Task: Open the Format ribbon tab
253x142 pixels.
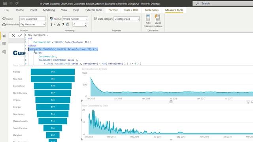Action: click(x=113, y=10)
